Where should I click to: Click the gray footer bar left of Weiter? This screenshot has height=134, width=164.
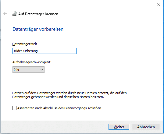pos(55,127)
